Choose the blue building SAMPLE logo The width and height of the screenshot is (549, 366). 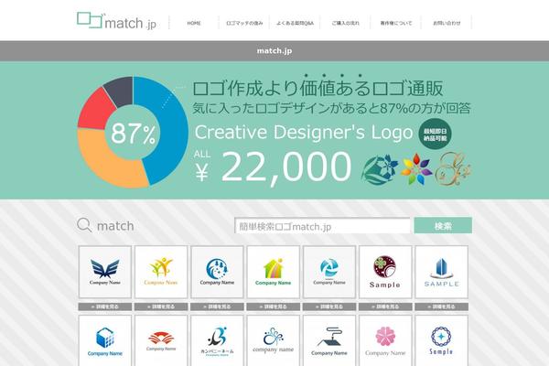click(x=441, y=272)
